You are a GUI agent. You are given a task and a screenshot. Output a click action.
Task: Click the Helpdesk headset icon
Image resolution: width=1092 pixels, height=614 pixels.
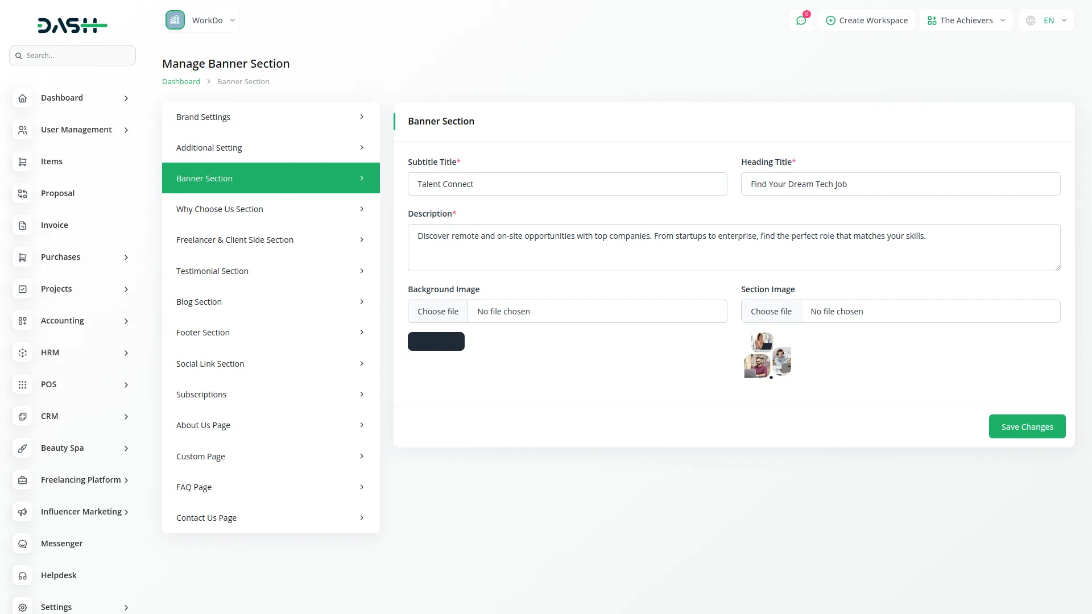pyautogui.click(x=22, y=575)
